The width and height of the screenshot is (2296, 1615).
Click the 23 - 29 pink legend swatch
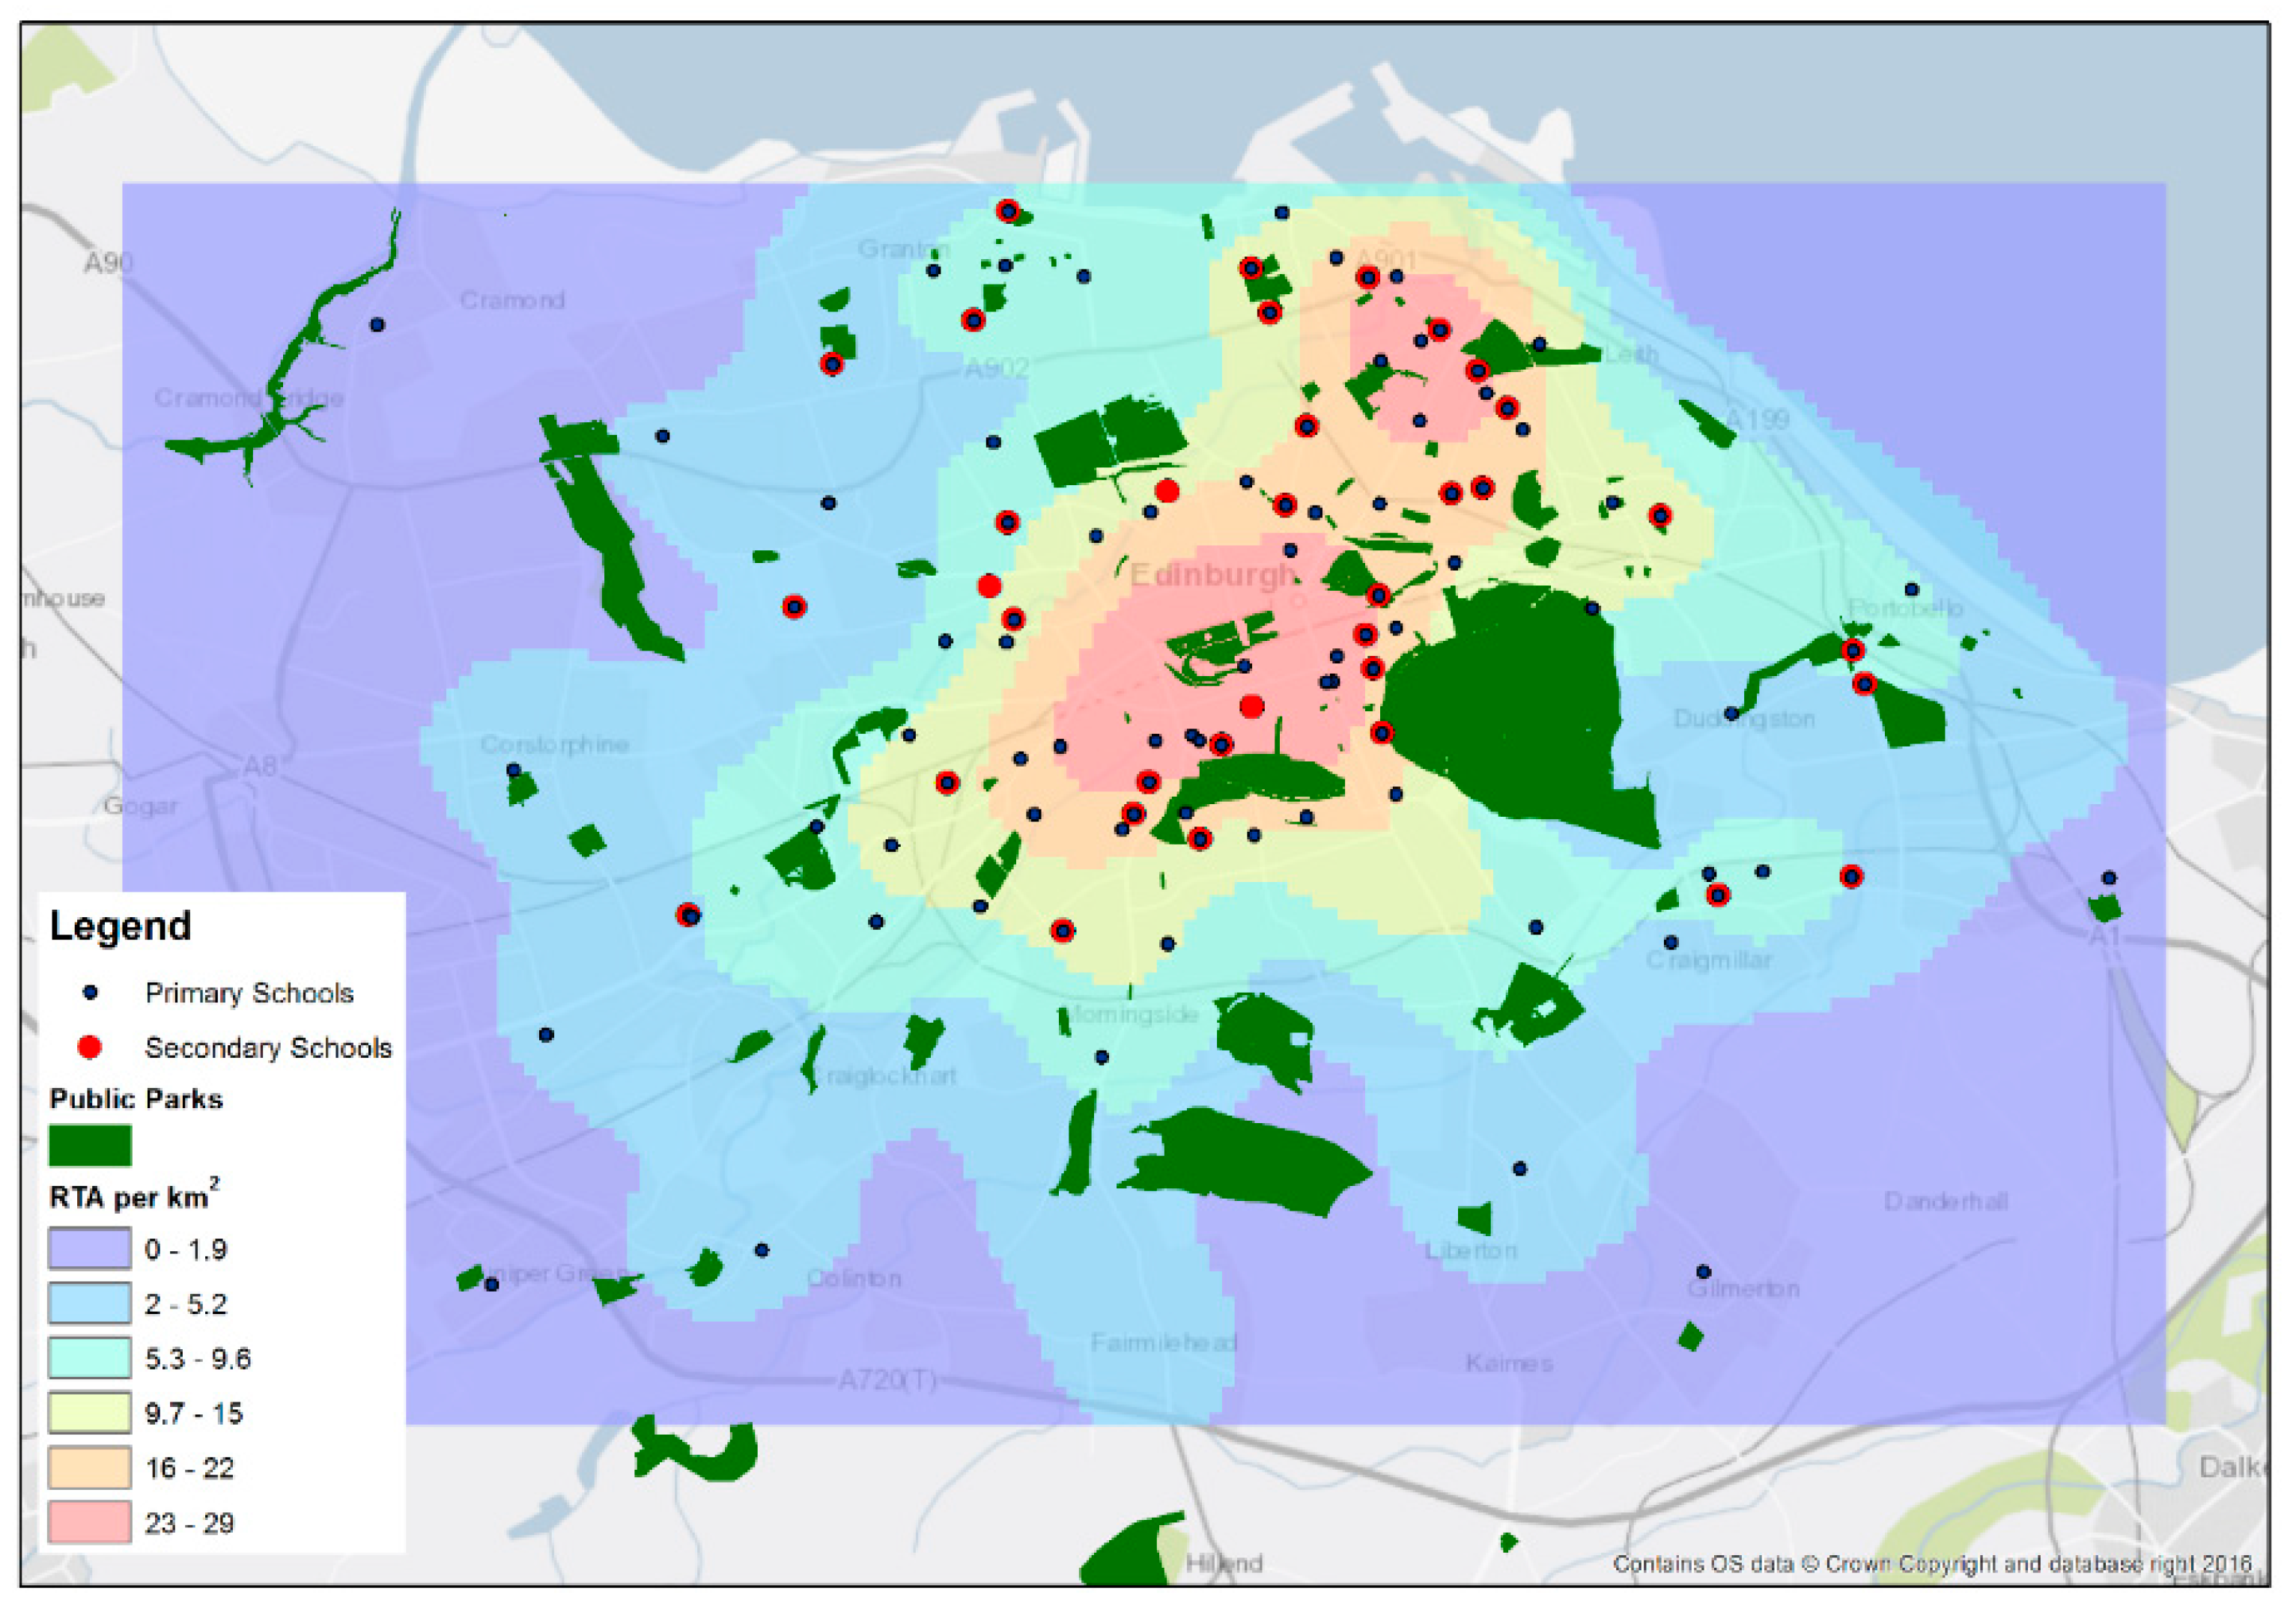pyautogui.click(x=90, y=1522)
